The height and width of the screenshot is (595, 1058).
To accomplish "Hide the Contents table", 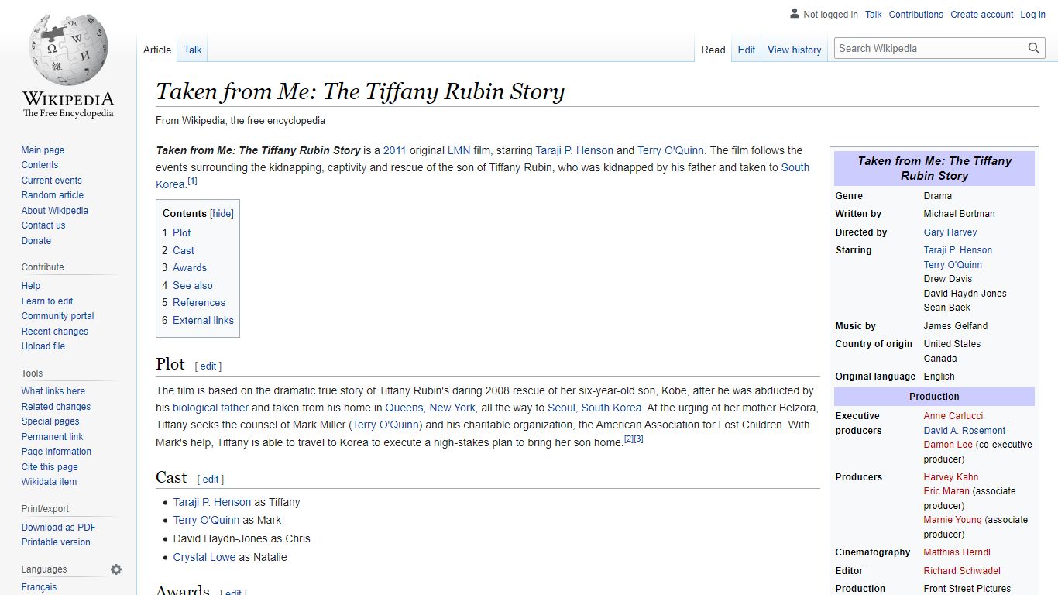I will pyautogui.click(x=222, y=214).
